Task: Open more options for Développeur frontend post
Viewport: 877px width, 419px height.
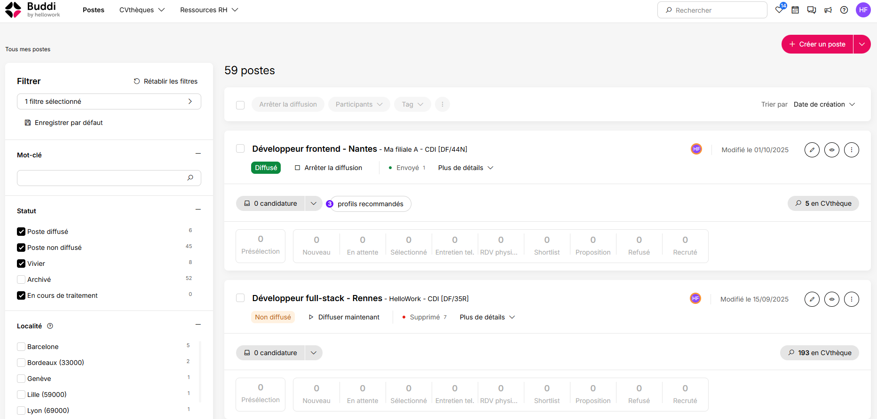Action: [x=852, y=150]
